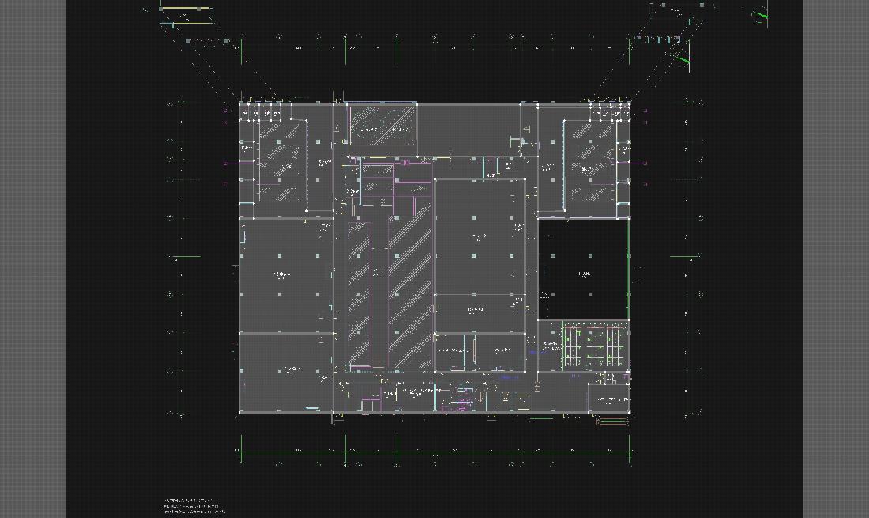Select the room directly below the large central room
869x518 pixels.
point(479,313)
